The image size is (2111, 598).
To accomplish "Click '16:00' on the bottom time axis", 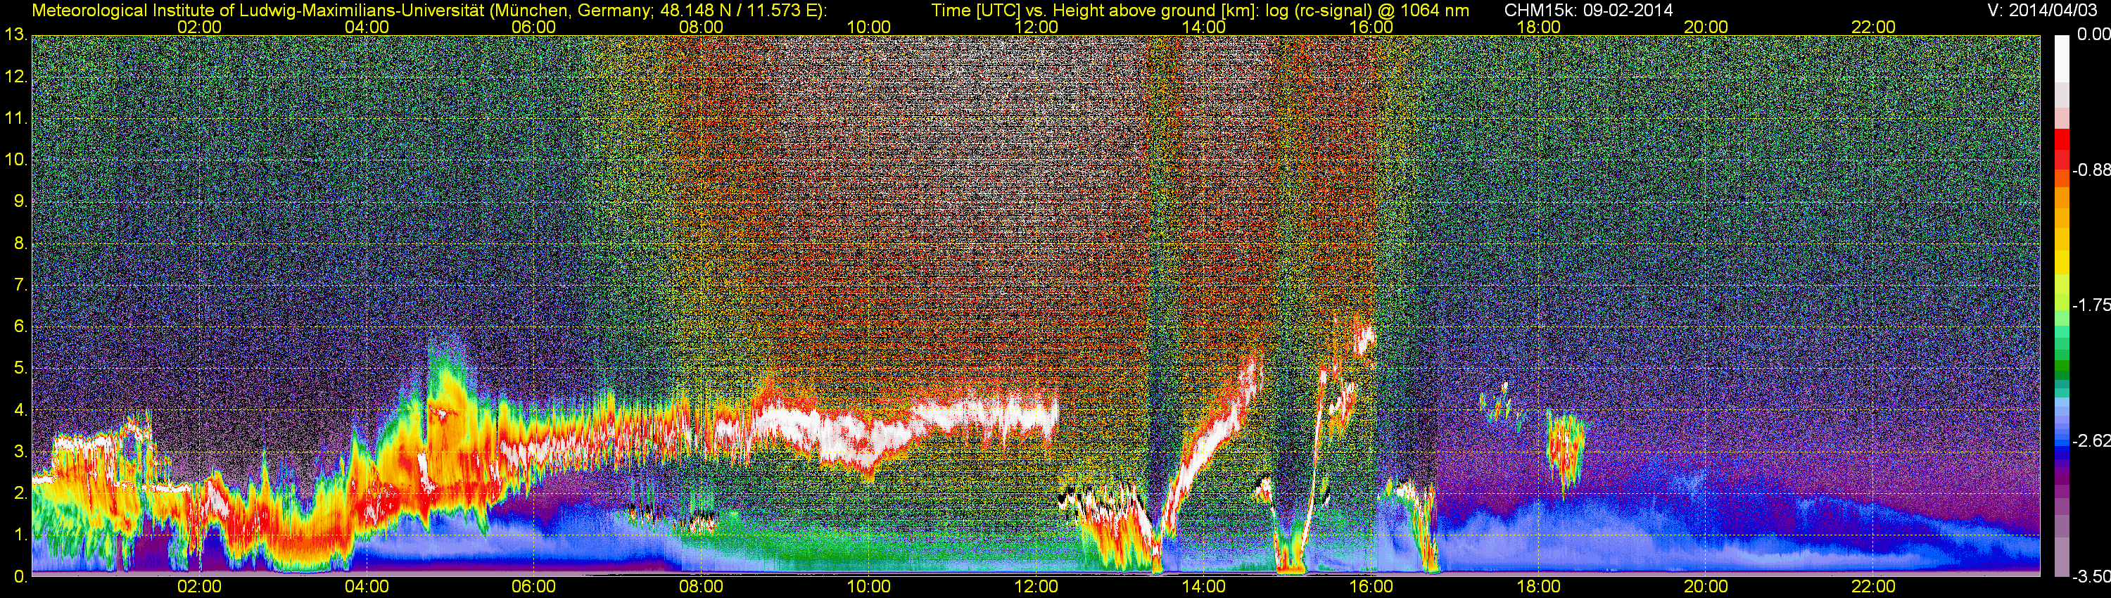I will [x=1371, y=587].
